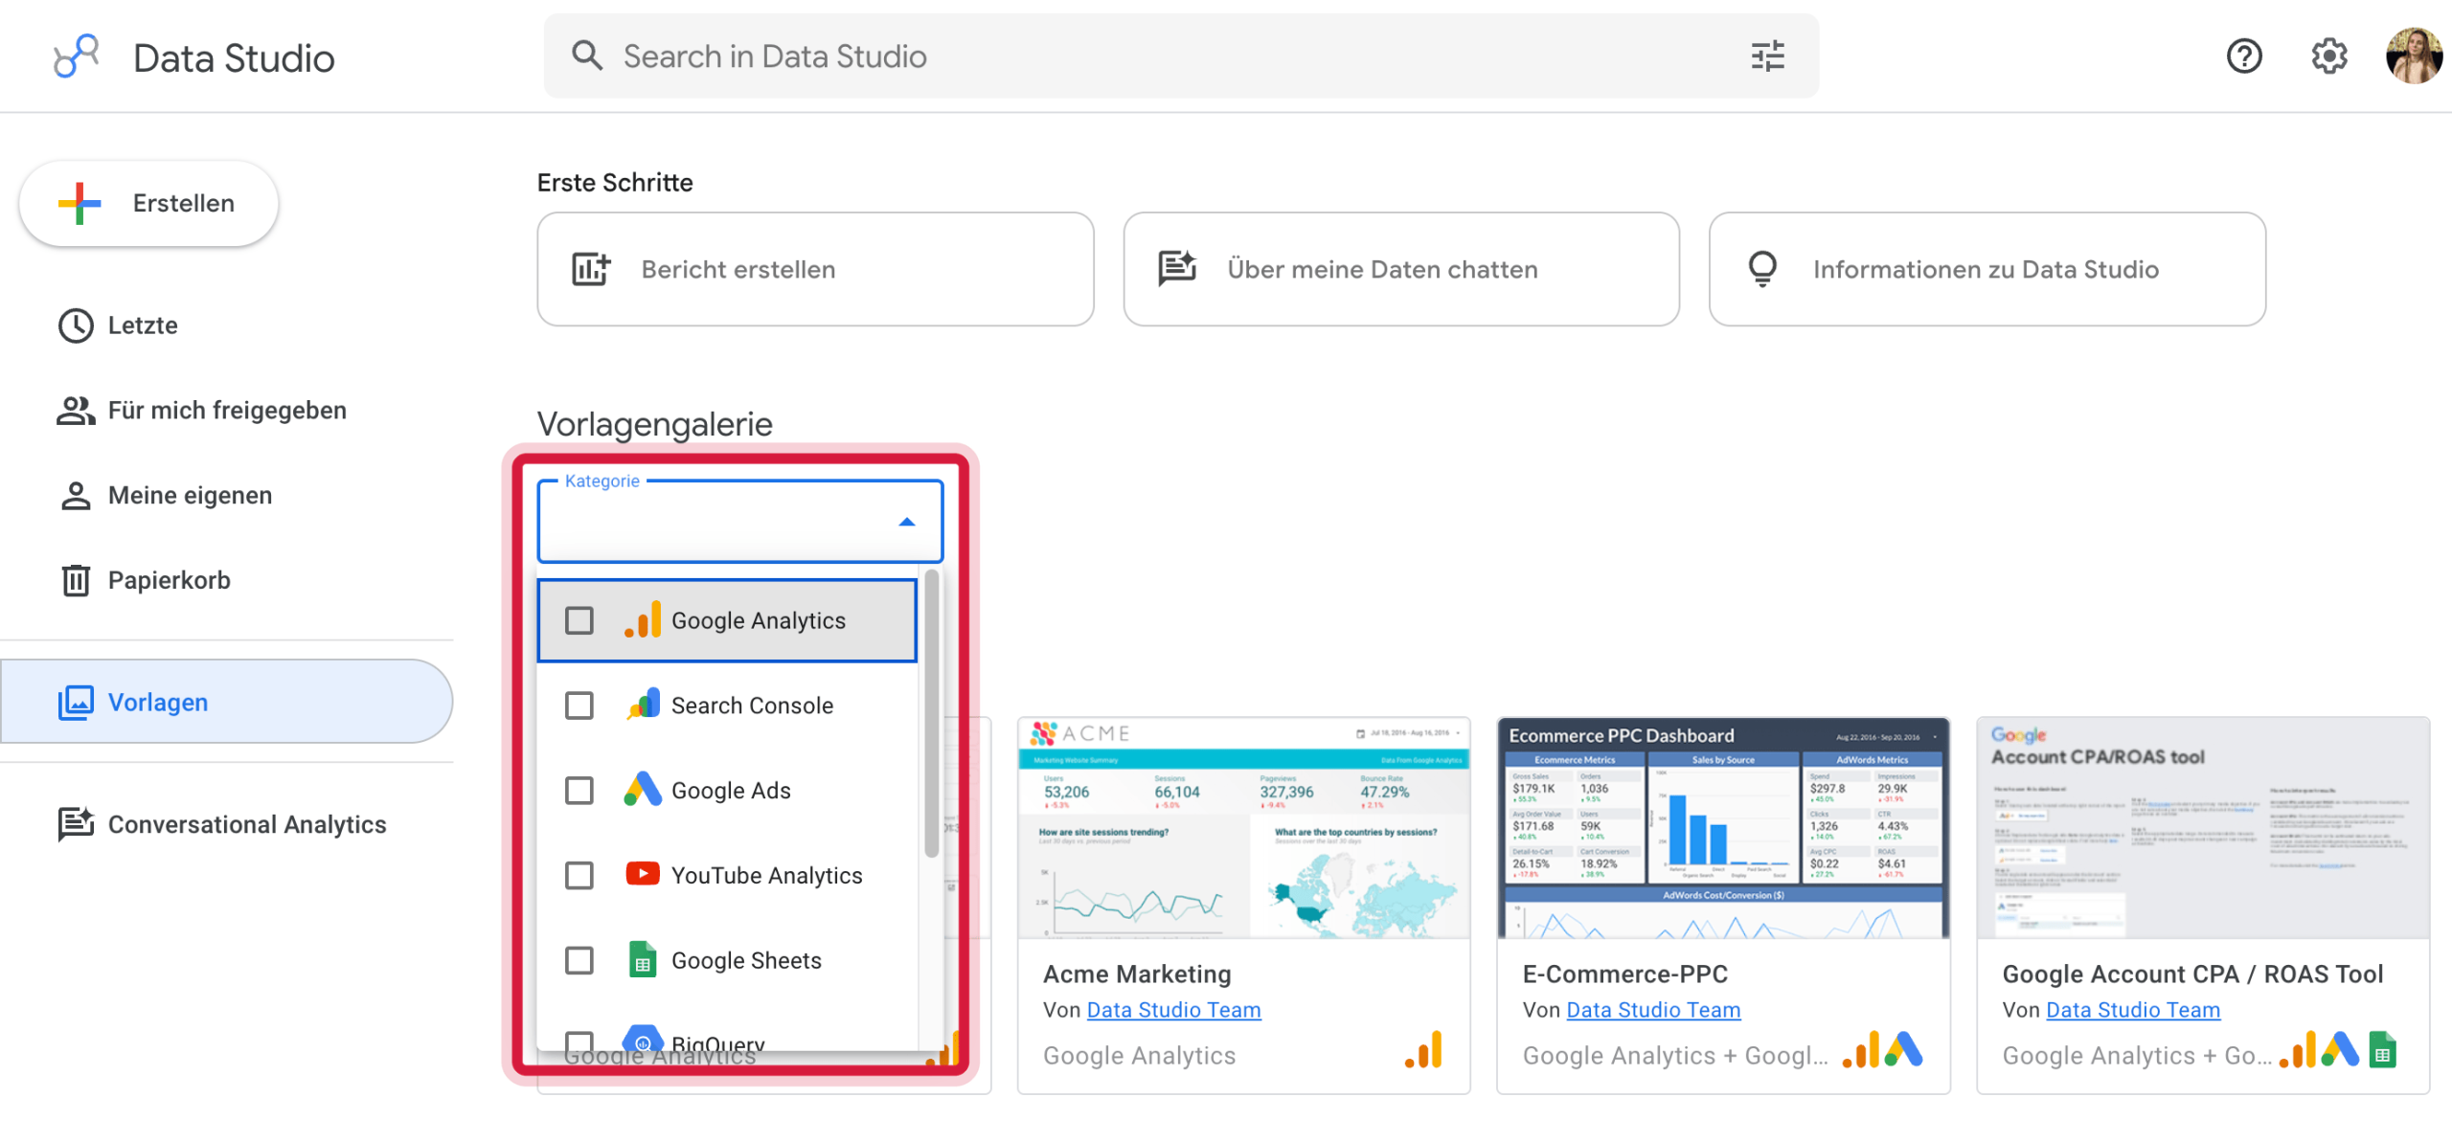This screenshot has height=1142, width=2452.
Task: Open Data Studio Team link under Acme Marketing
Action: pos(1173,1010)
